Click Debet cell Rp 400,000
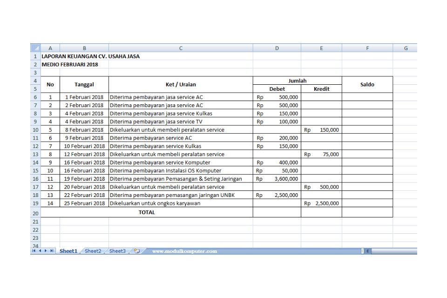This screenshot has width=447, height=298. click(x=277, y=162)
